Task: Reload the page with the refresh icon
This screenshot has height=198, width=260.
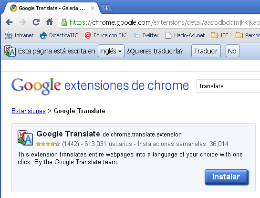Action: [x=36, y=22]
